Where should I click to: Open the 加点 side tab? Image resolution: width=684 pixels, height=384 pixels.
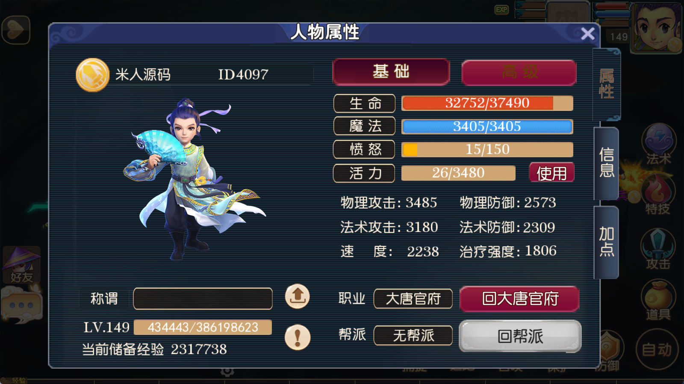[606, 242]
